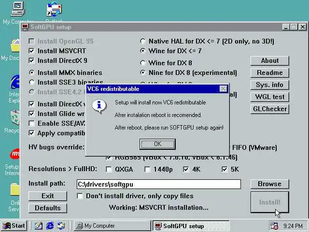This screenshot has width=309, height=232.
Task: Click the Install! button
Action: click(x=269, y=202)
